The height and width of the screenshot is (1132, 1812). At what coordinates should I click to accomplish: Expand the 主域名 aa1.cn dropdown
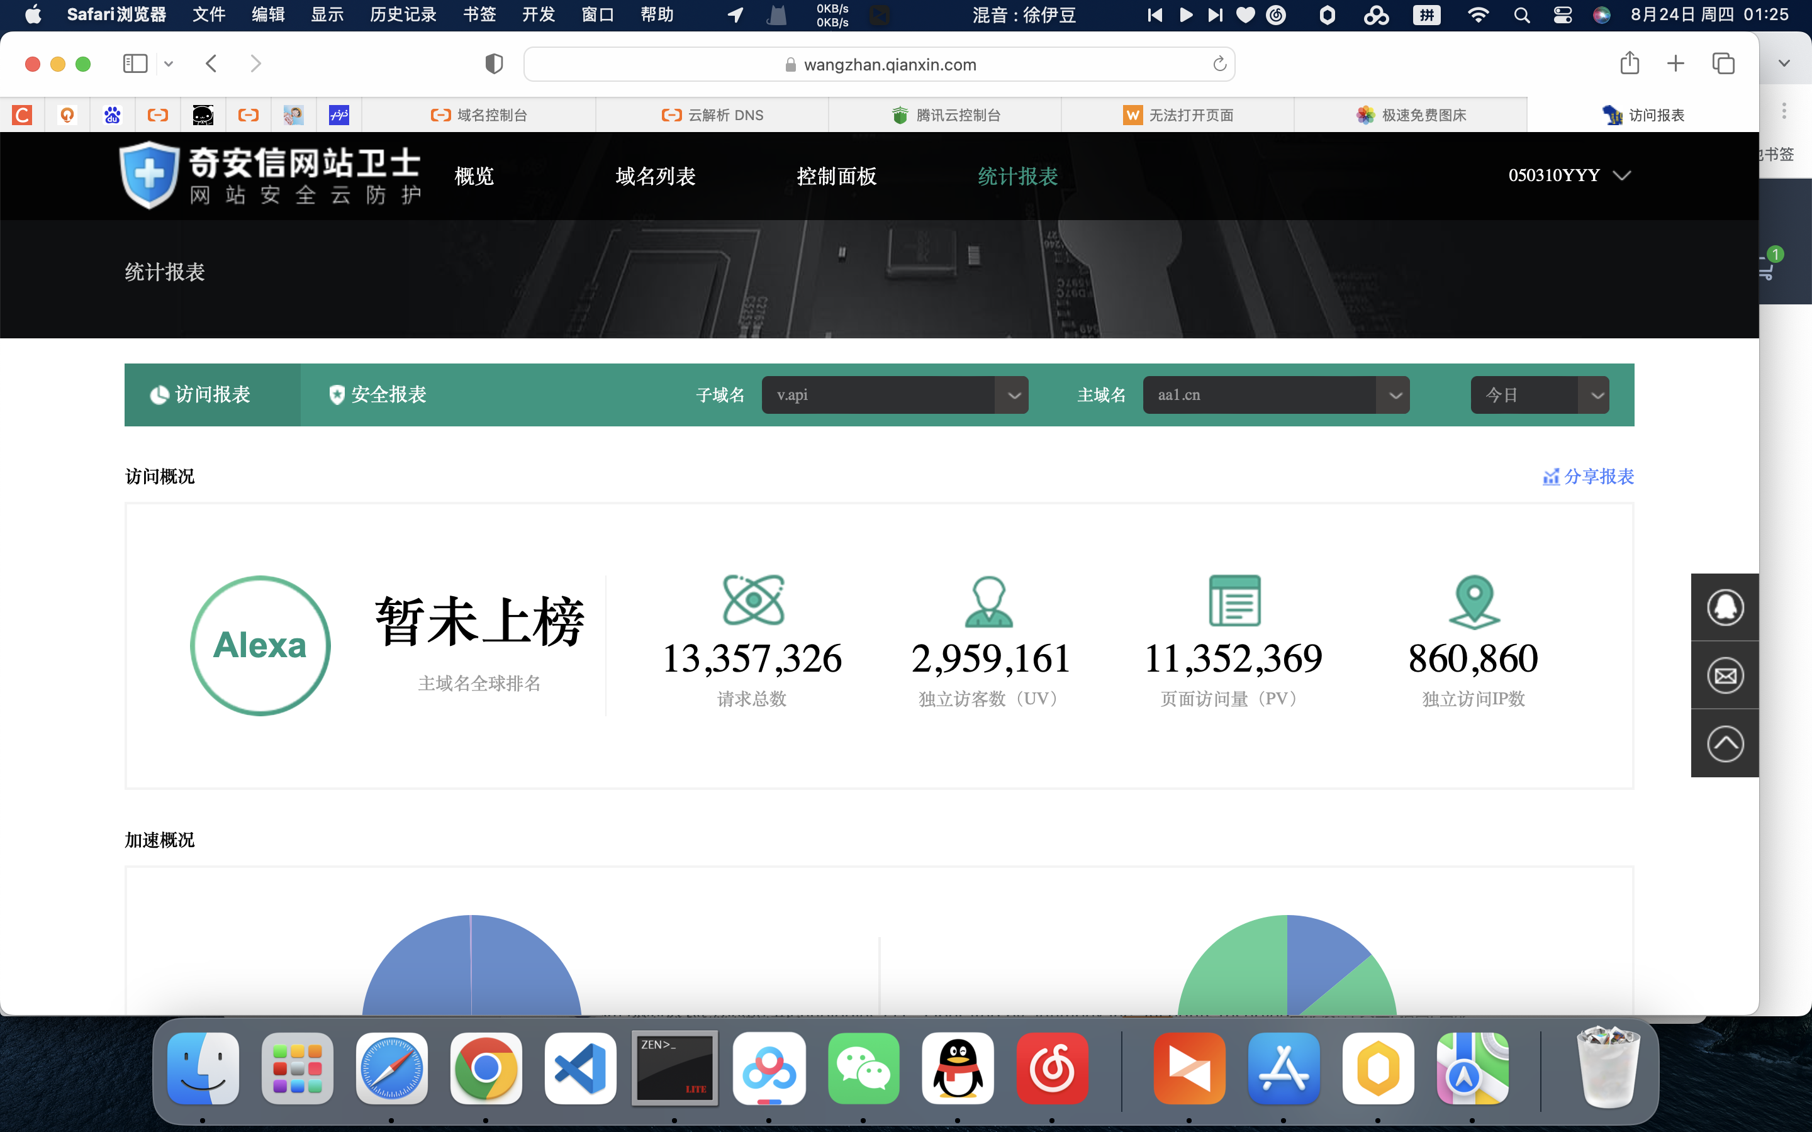(x=1276, y=394)
